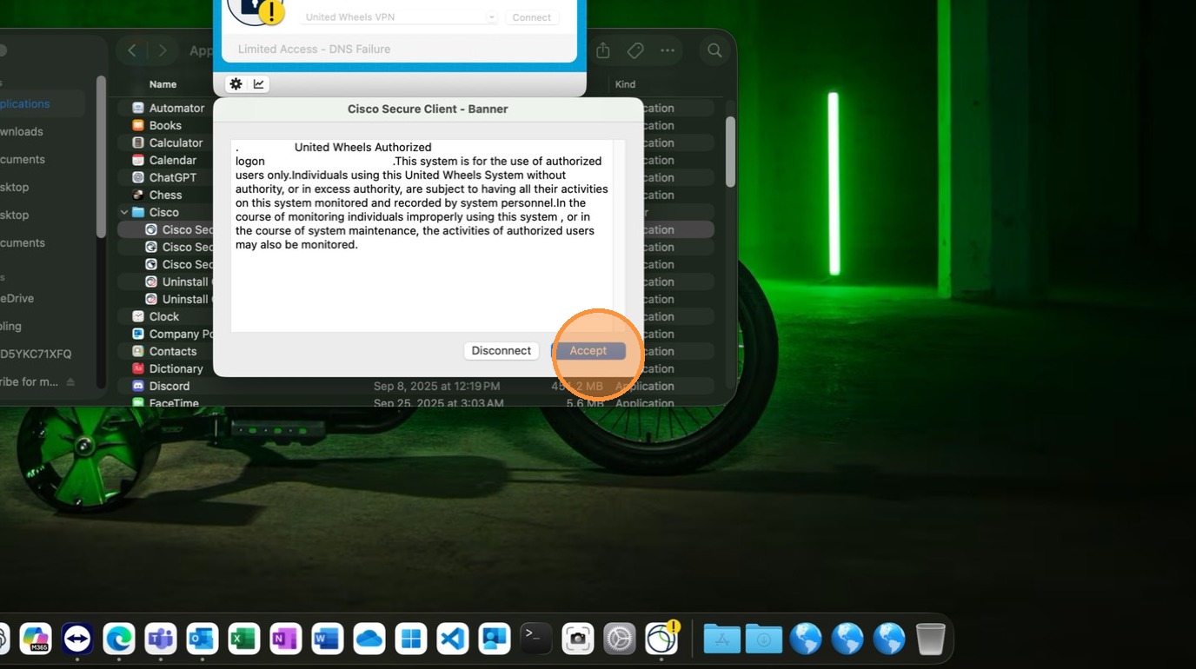Select Calendar in Finder list
This screenshot has width=1196, height=669.
tap(173, 160)
